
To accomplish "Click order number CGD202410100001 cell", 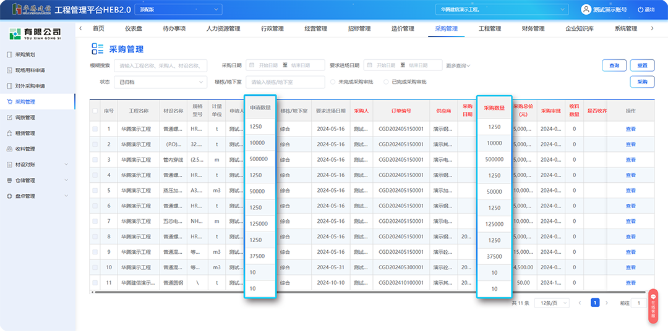I will [401, 282].
